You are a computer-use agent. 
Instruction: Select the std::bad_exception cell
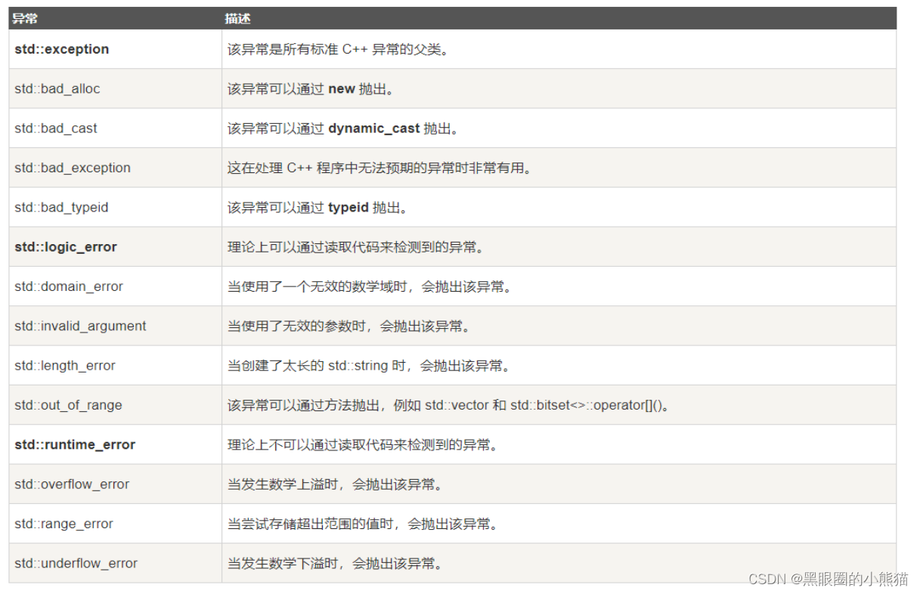coord(115,168)
